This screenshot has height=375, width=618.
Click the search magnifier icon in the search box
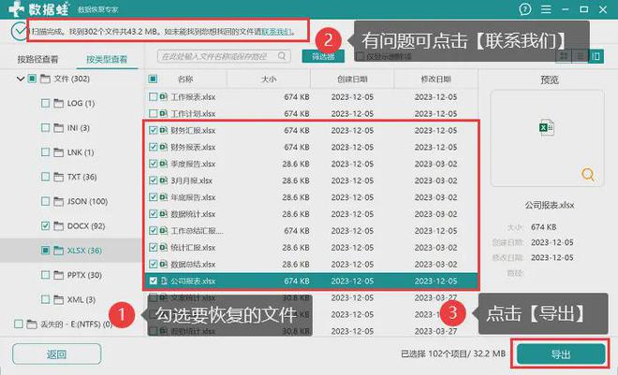pyautogui.click(x=282, y=56)
